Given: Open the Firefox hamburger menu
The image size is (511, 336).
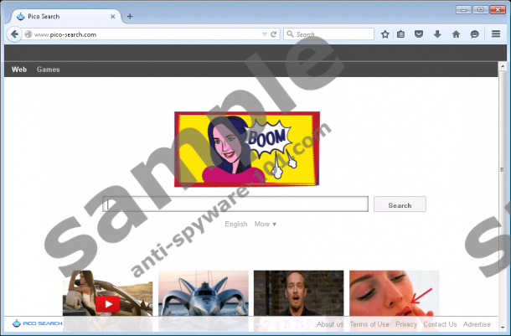Looking at the screenshot, I should [x=496, y=34].
